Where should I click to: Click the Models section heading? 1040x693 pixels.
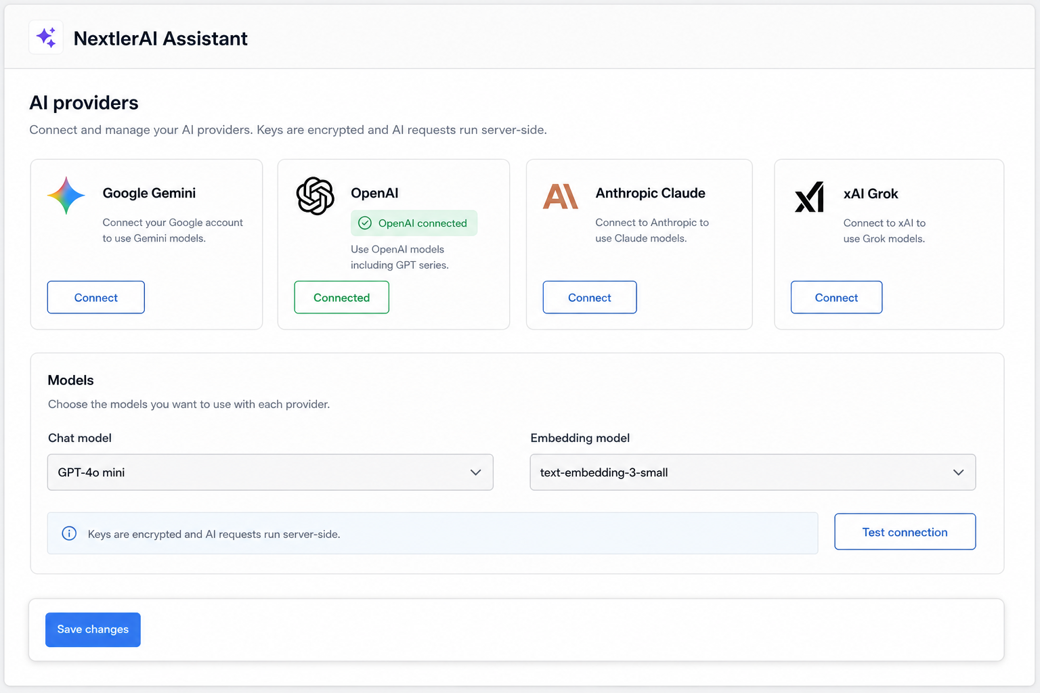click(x=70, y=380)
